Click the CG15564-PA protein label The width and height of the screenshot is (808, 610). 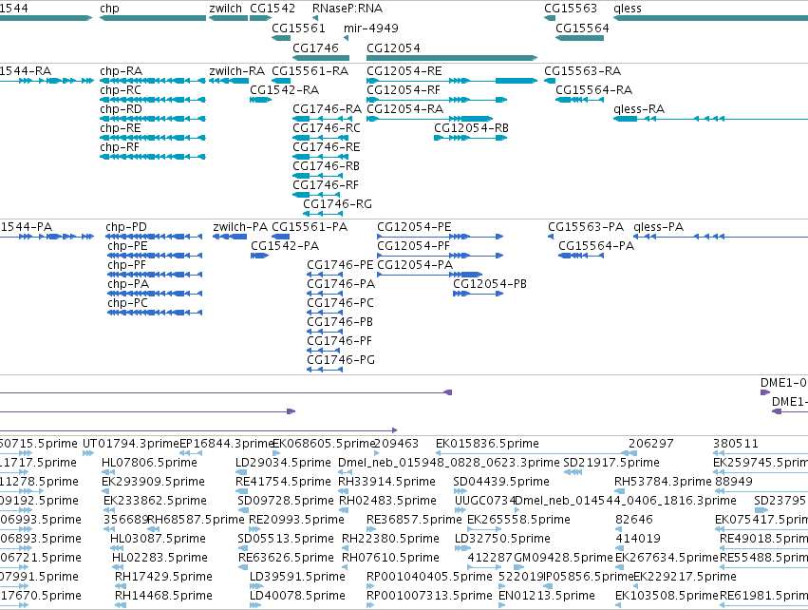coord(596,245)
